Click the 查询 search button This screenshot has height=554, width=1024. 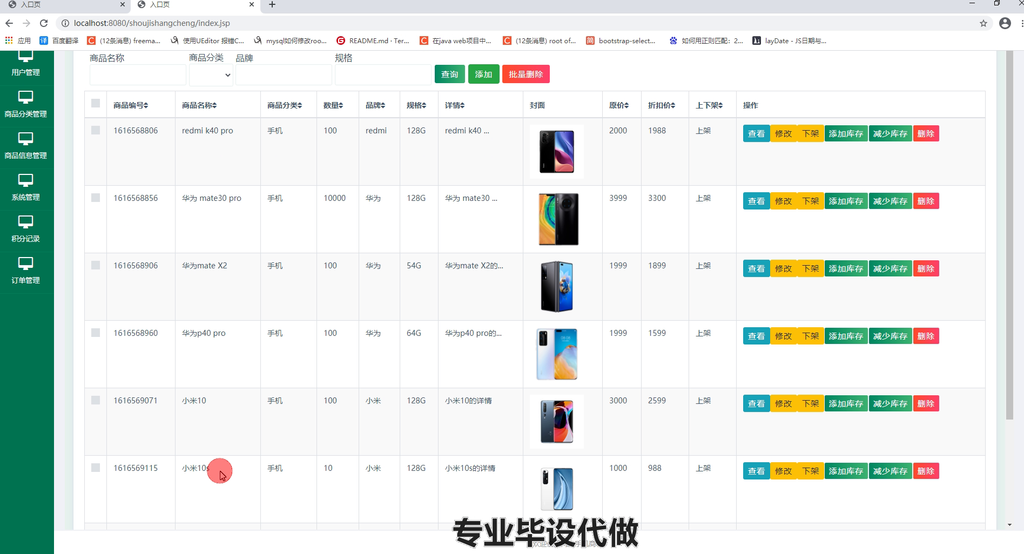[x=449, y=75]
